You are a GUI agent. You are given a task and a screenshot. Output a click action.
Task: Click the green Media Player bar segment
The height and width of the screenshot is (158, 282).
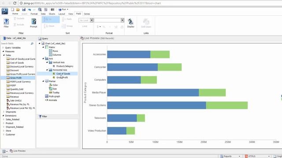tap(212, 93)
